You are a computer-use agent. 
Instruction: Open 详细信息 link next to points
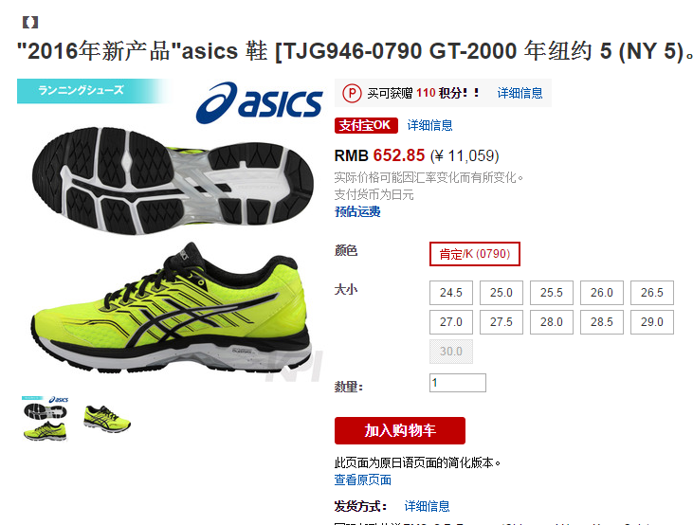520,93
